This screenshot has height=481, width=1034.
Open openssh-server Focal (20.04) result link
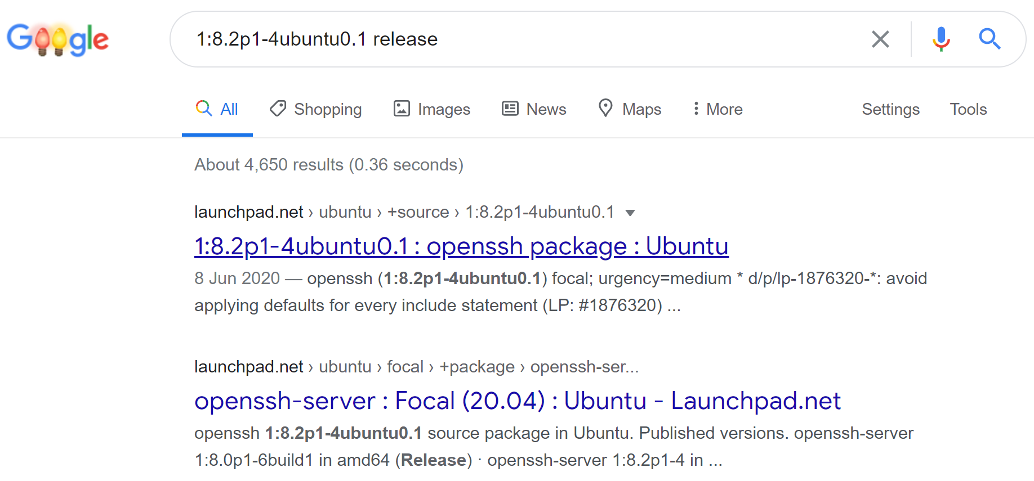click(517, 401)
